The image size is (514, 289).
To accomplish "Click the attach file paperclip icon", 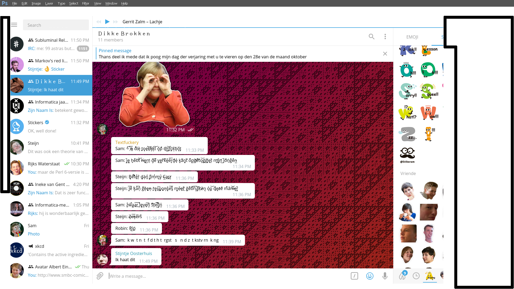I will pyautogui.click(x=100, y=276).
